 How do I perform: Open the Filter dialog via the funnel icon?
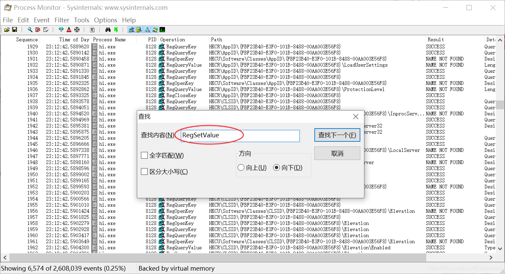61,29
